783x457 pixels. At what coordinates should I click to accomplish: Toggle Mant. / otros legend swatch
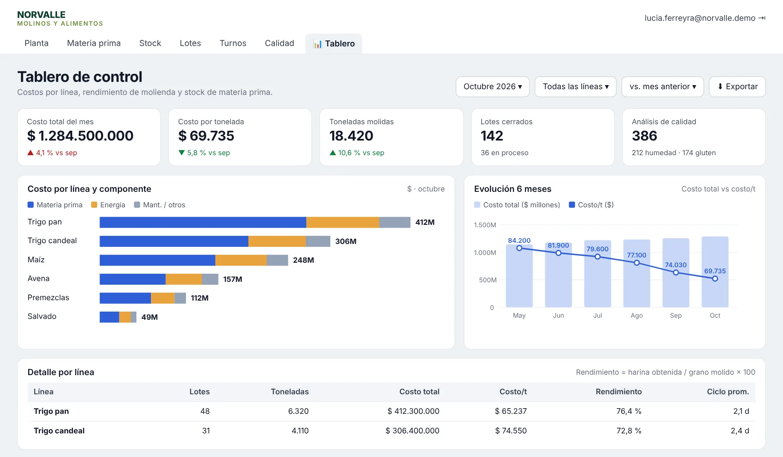pyautogui.click(x=137, y=205)
